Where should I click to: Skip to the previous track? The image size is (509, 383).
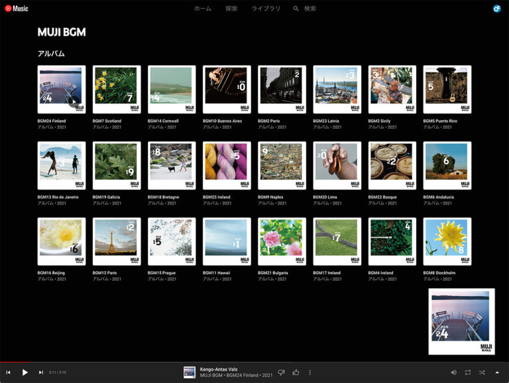9,372
